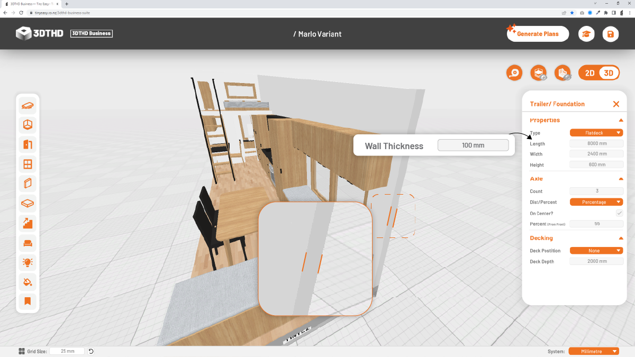Click the Marlo Variant project title
Screen dimensions: 635x357
tap(317, 34)
